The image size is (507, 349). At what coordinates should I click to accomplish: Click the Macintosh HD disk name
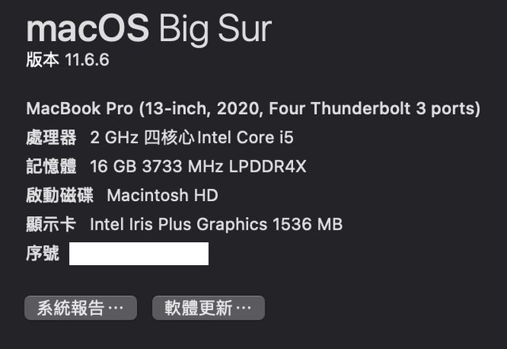162,195
